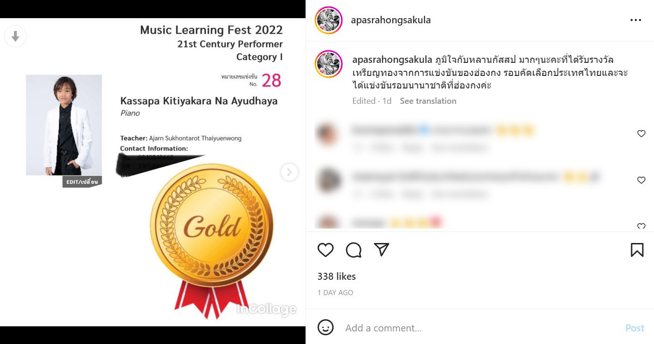Click the 1 DAY AGO timestamp

point(335,293)
